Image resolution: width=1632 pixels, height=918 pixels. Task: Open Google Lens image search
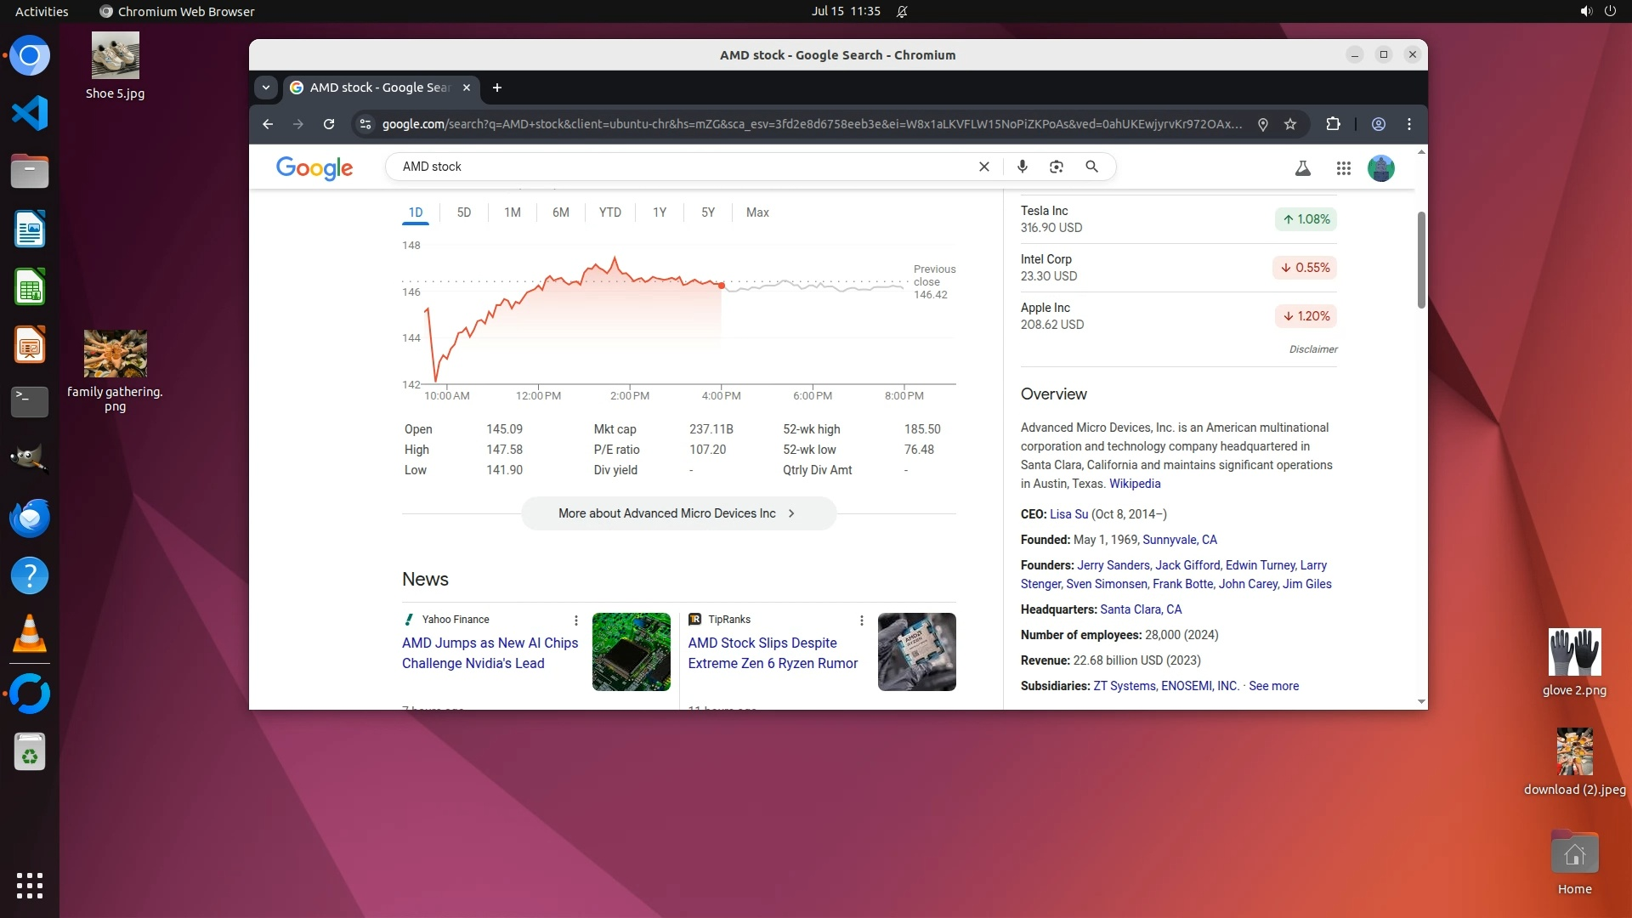[x=1057, y=167]
